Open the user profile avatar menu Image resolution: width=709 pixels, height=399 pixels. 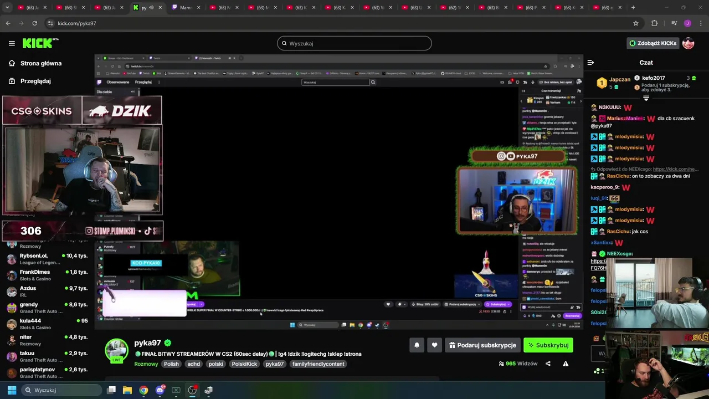tap(689, 43)
